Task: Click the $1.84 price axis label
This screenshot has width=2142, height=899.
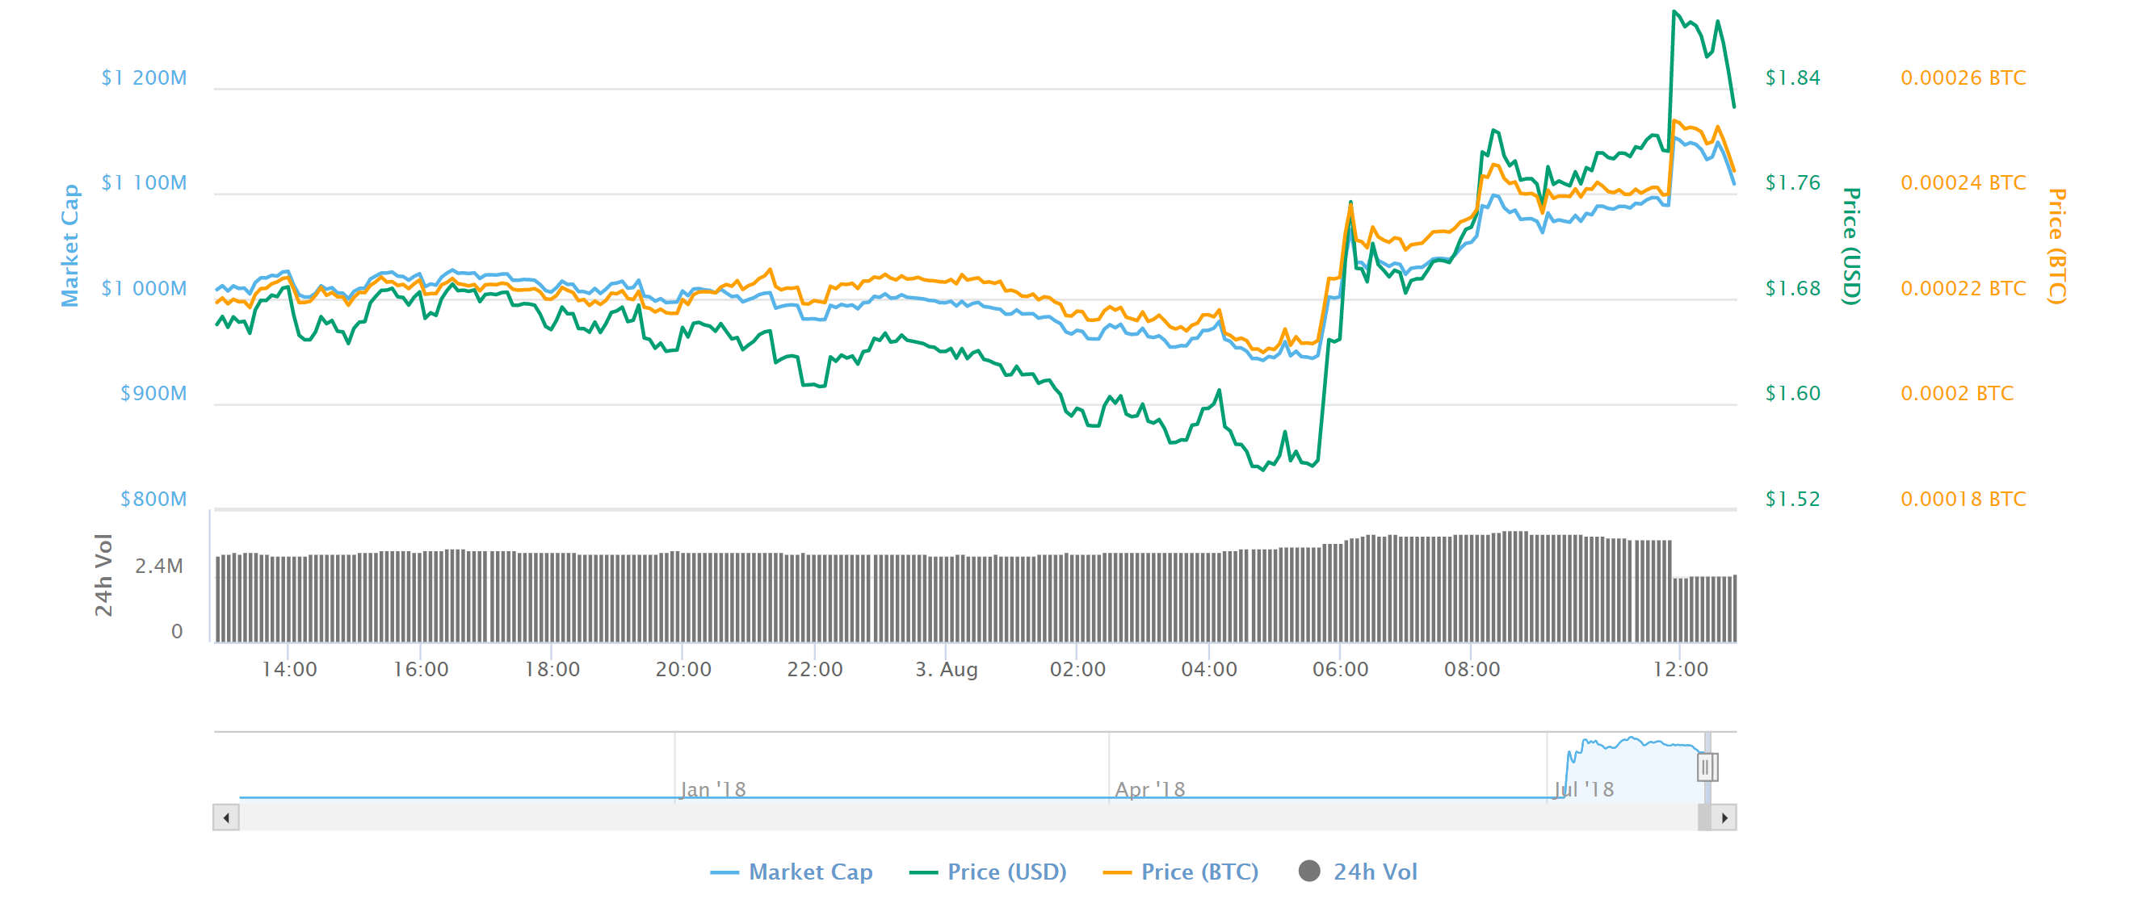Action: [x=1793, y=78]
